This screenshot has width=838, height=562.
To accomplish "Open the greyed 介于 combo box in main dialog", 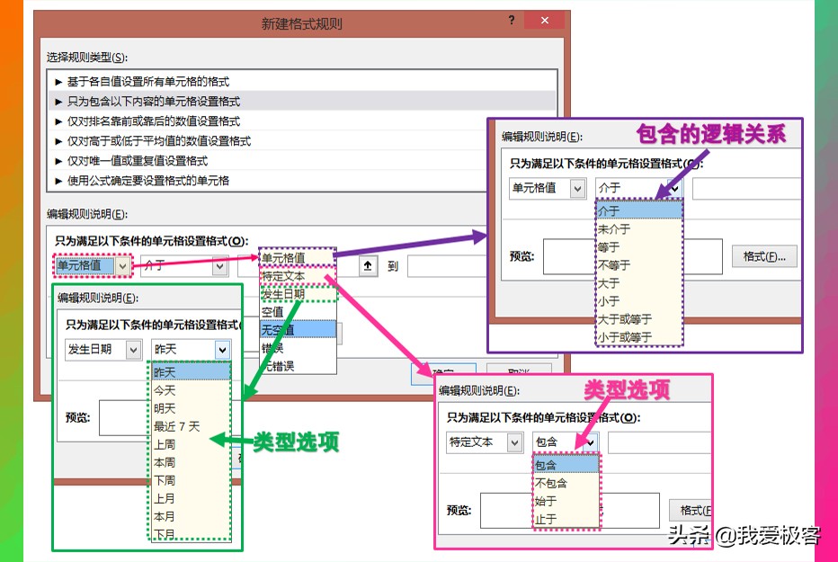I will pos(185,265).
